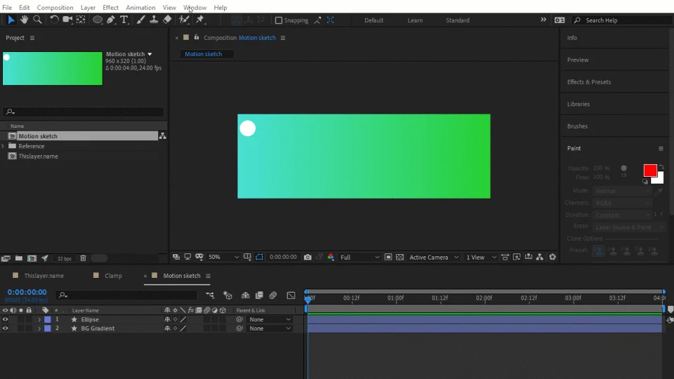Open grid and guide options icon

click(247, 257)
